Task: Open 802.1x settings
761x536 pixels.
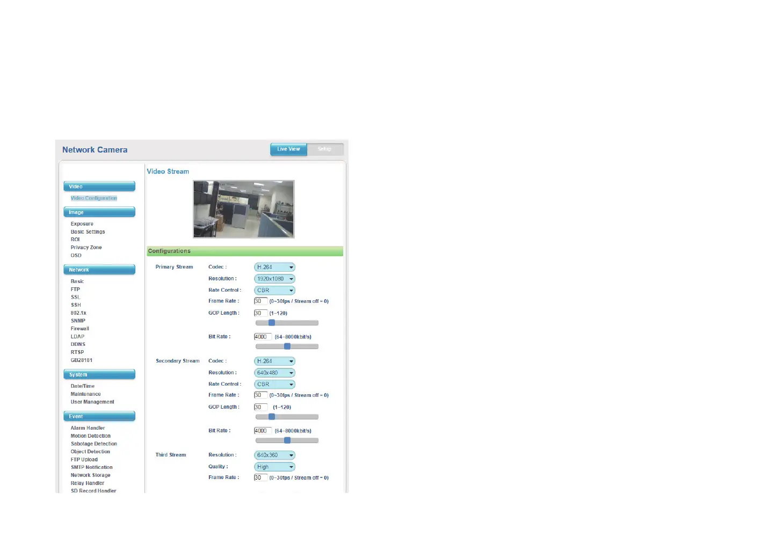Action: [78, 313]
